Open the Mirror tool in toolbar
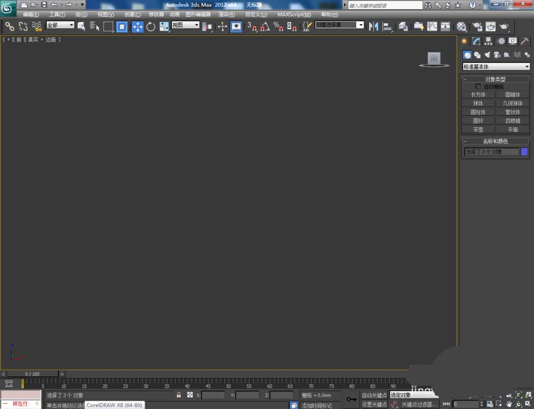The height and width of the screenshot is (409, 534). click(373, 26)
